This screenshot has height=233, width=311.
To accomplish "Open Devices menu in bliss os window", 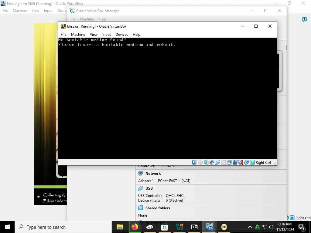I will pos(122,35).
